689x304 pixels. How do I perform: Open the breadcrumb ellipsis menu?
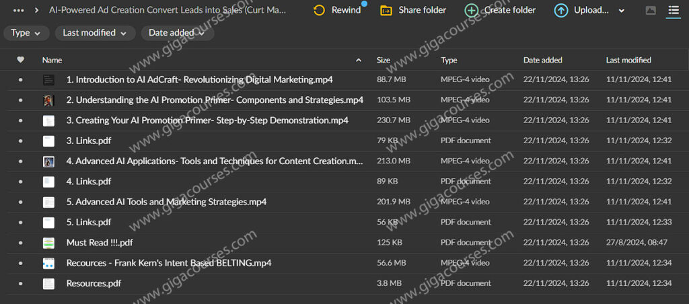click(x=19, y=10)
